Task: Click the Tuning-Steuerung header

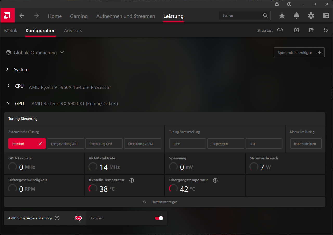Action: 164,119
